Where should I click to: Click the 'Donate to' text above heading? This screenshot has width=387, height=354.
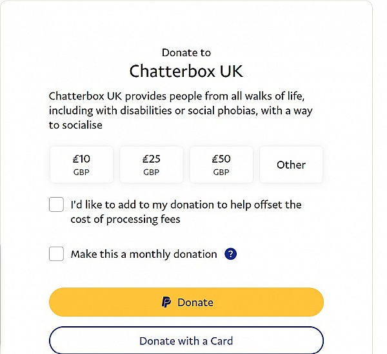186,53
